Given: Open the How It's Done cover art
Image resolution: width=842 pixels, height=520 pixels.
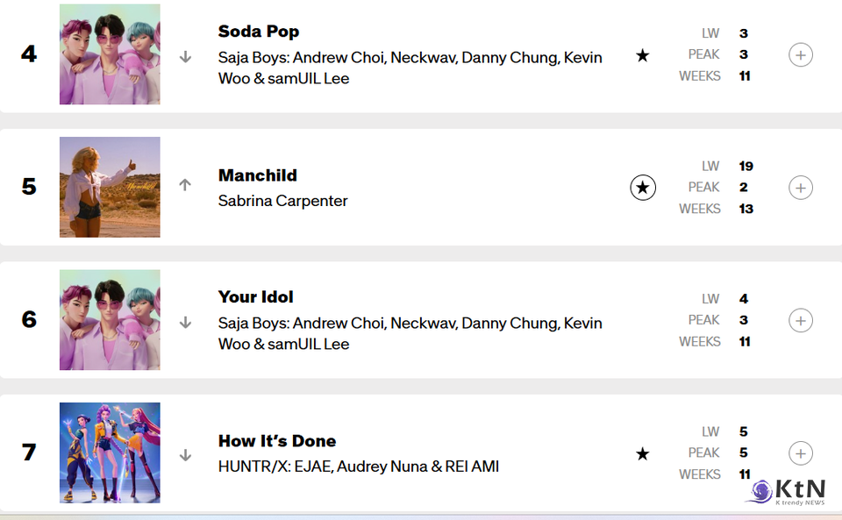Looking at the screenshot, I should [110, 452].
